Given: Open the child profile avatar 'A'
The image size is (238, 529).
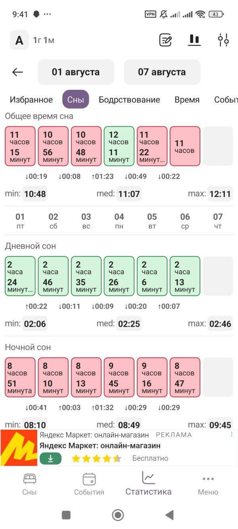Looking at the screenshot, I should [x=19, y=40].
